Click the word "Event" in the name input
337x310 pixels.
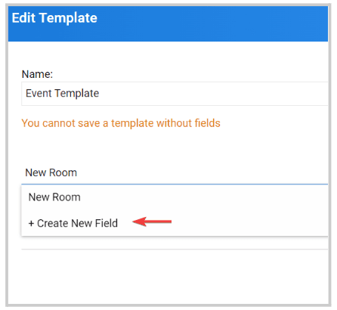39,93
